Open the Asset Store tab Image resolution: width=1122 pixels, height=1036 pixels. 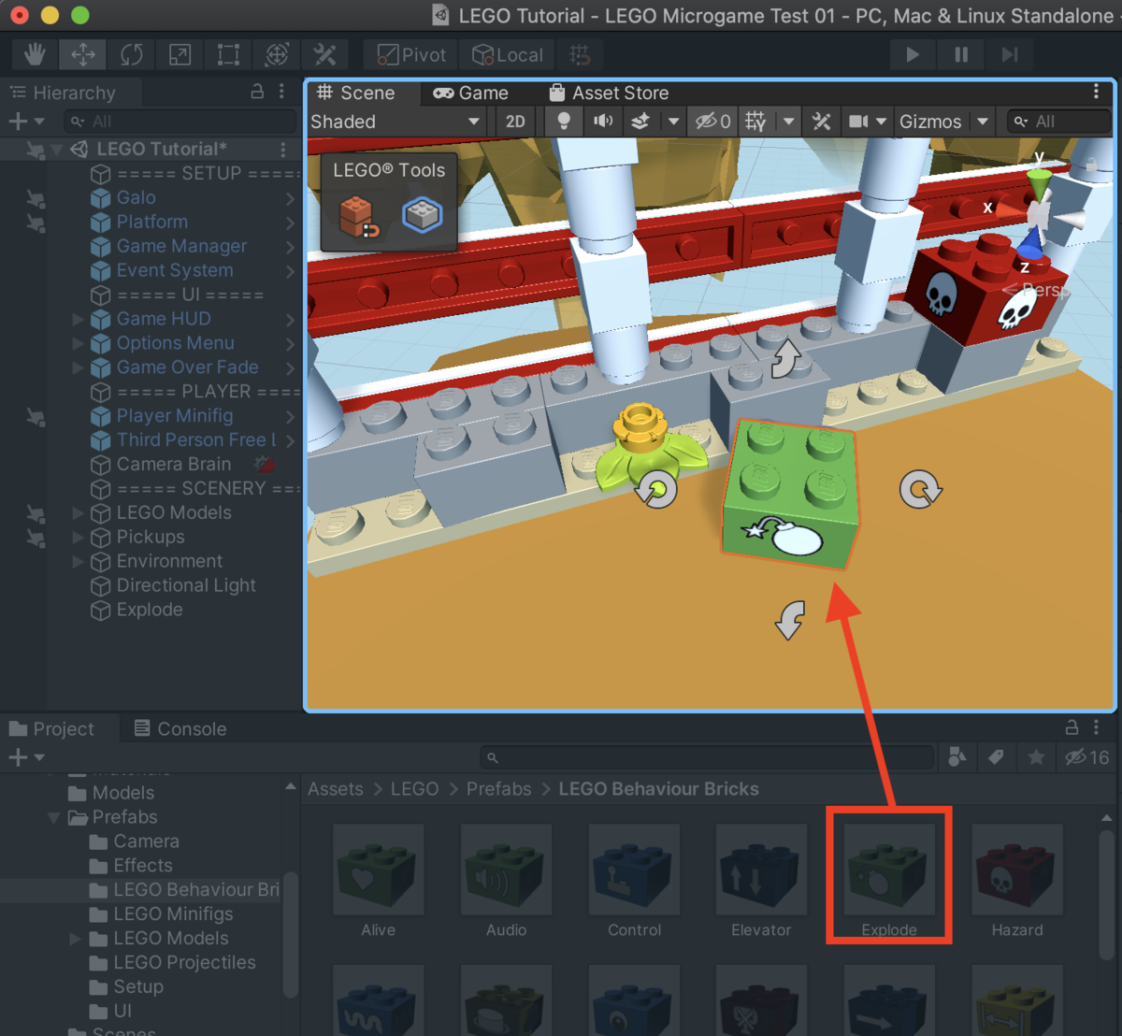(609, 93)
